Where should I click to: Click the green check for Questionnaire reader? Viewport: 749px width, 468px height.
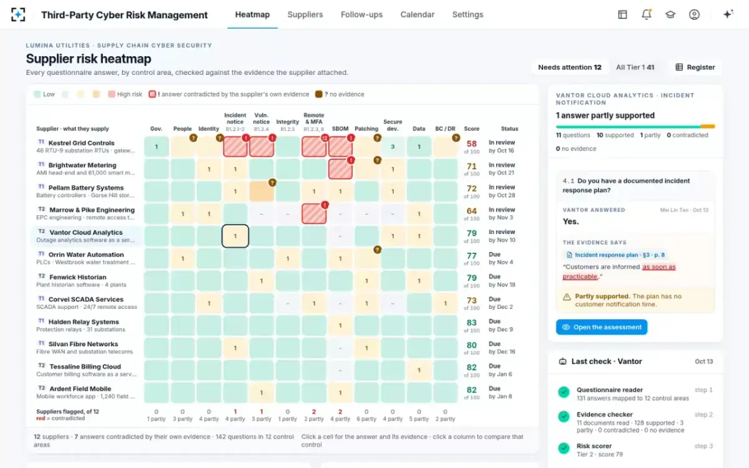point(564,392)
